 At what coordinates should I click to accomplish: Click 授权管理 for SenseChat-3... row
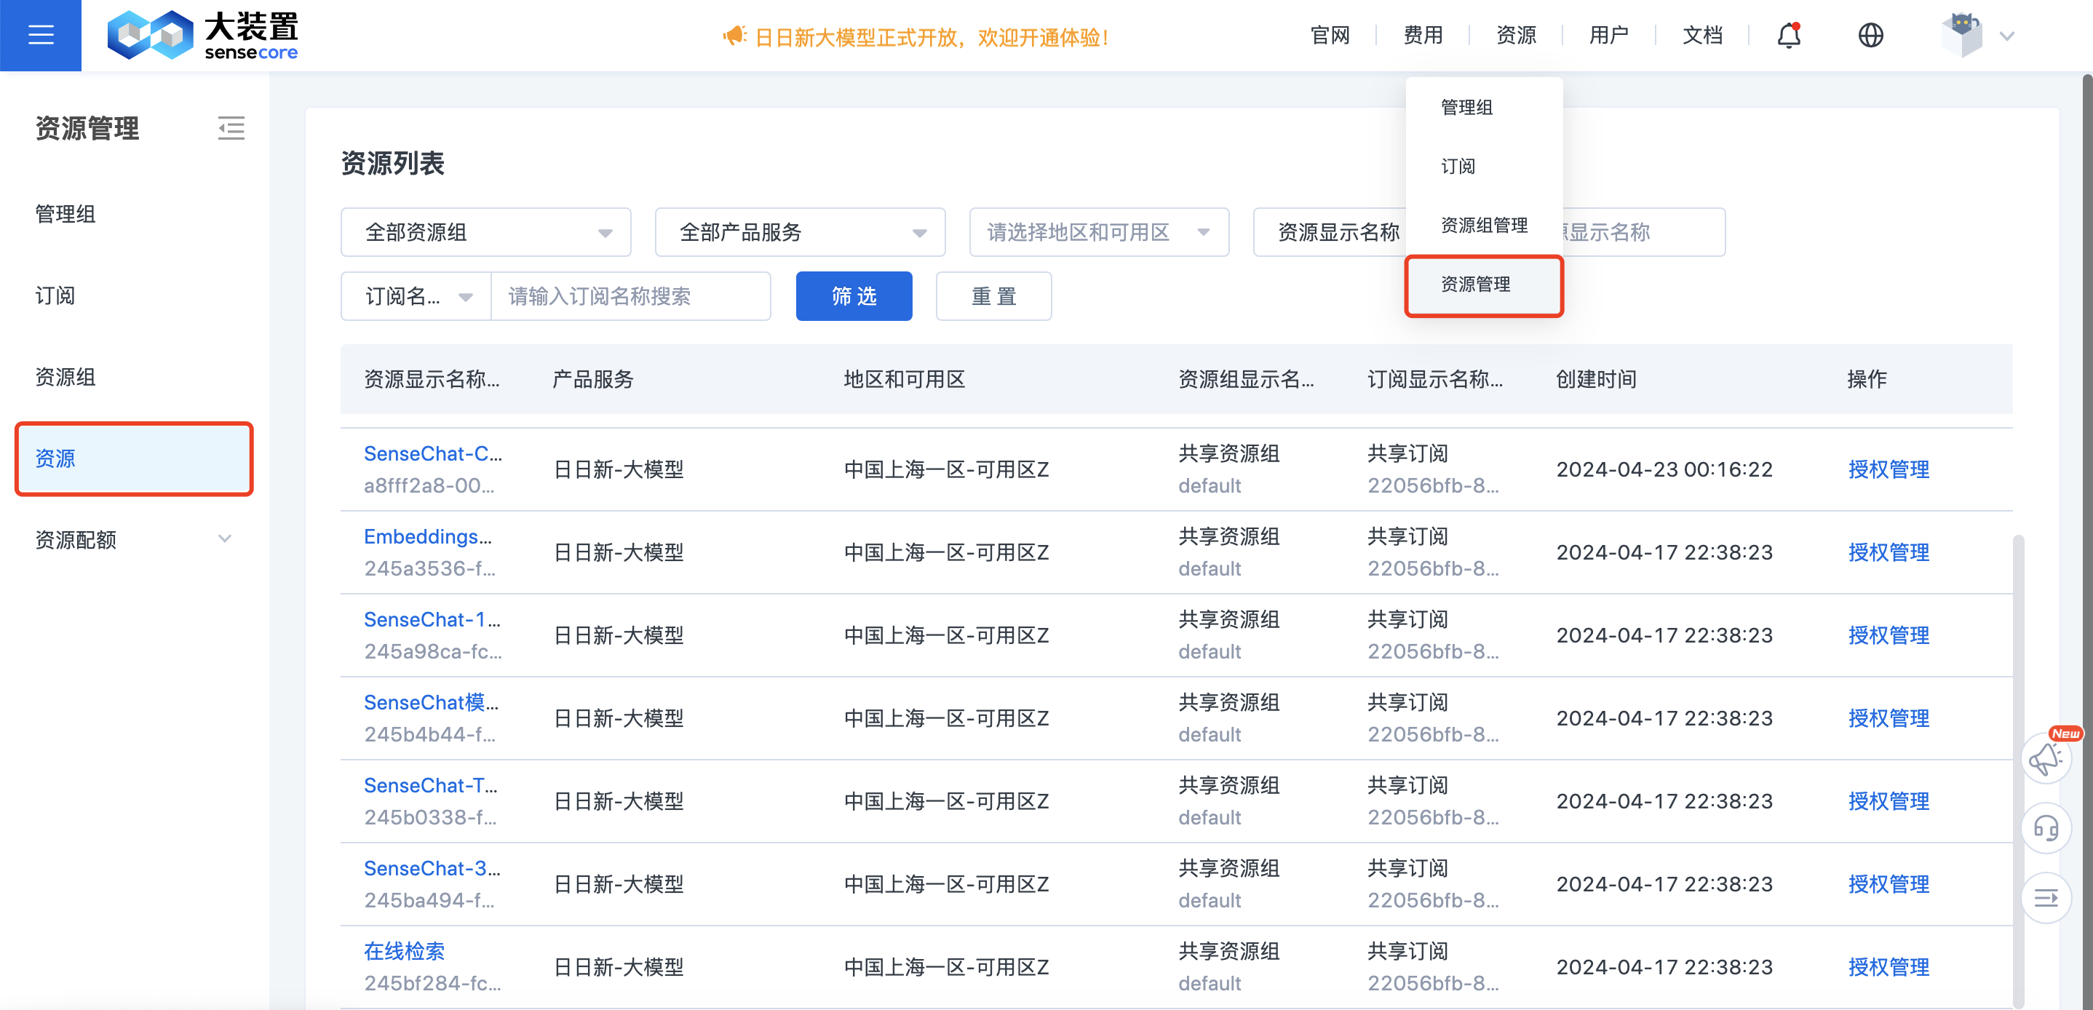(x=1889, y=884)
